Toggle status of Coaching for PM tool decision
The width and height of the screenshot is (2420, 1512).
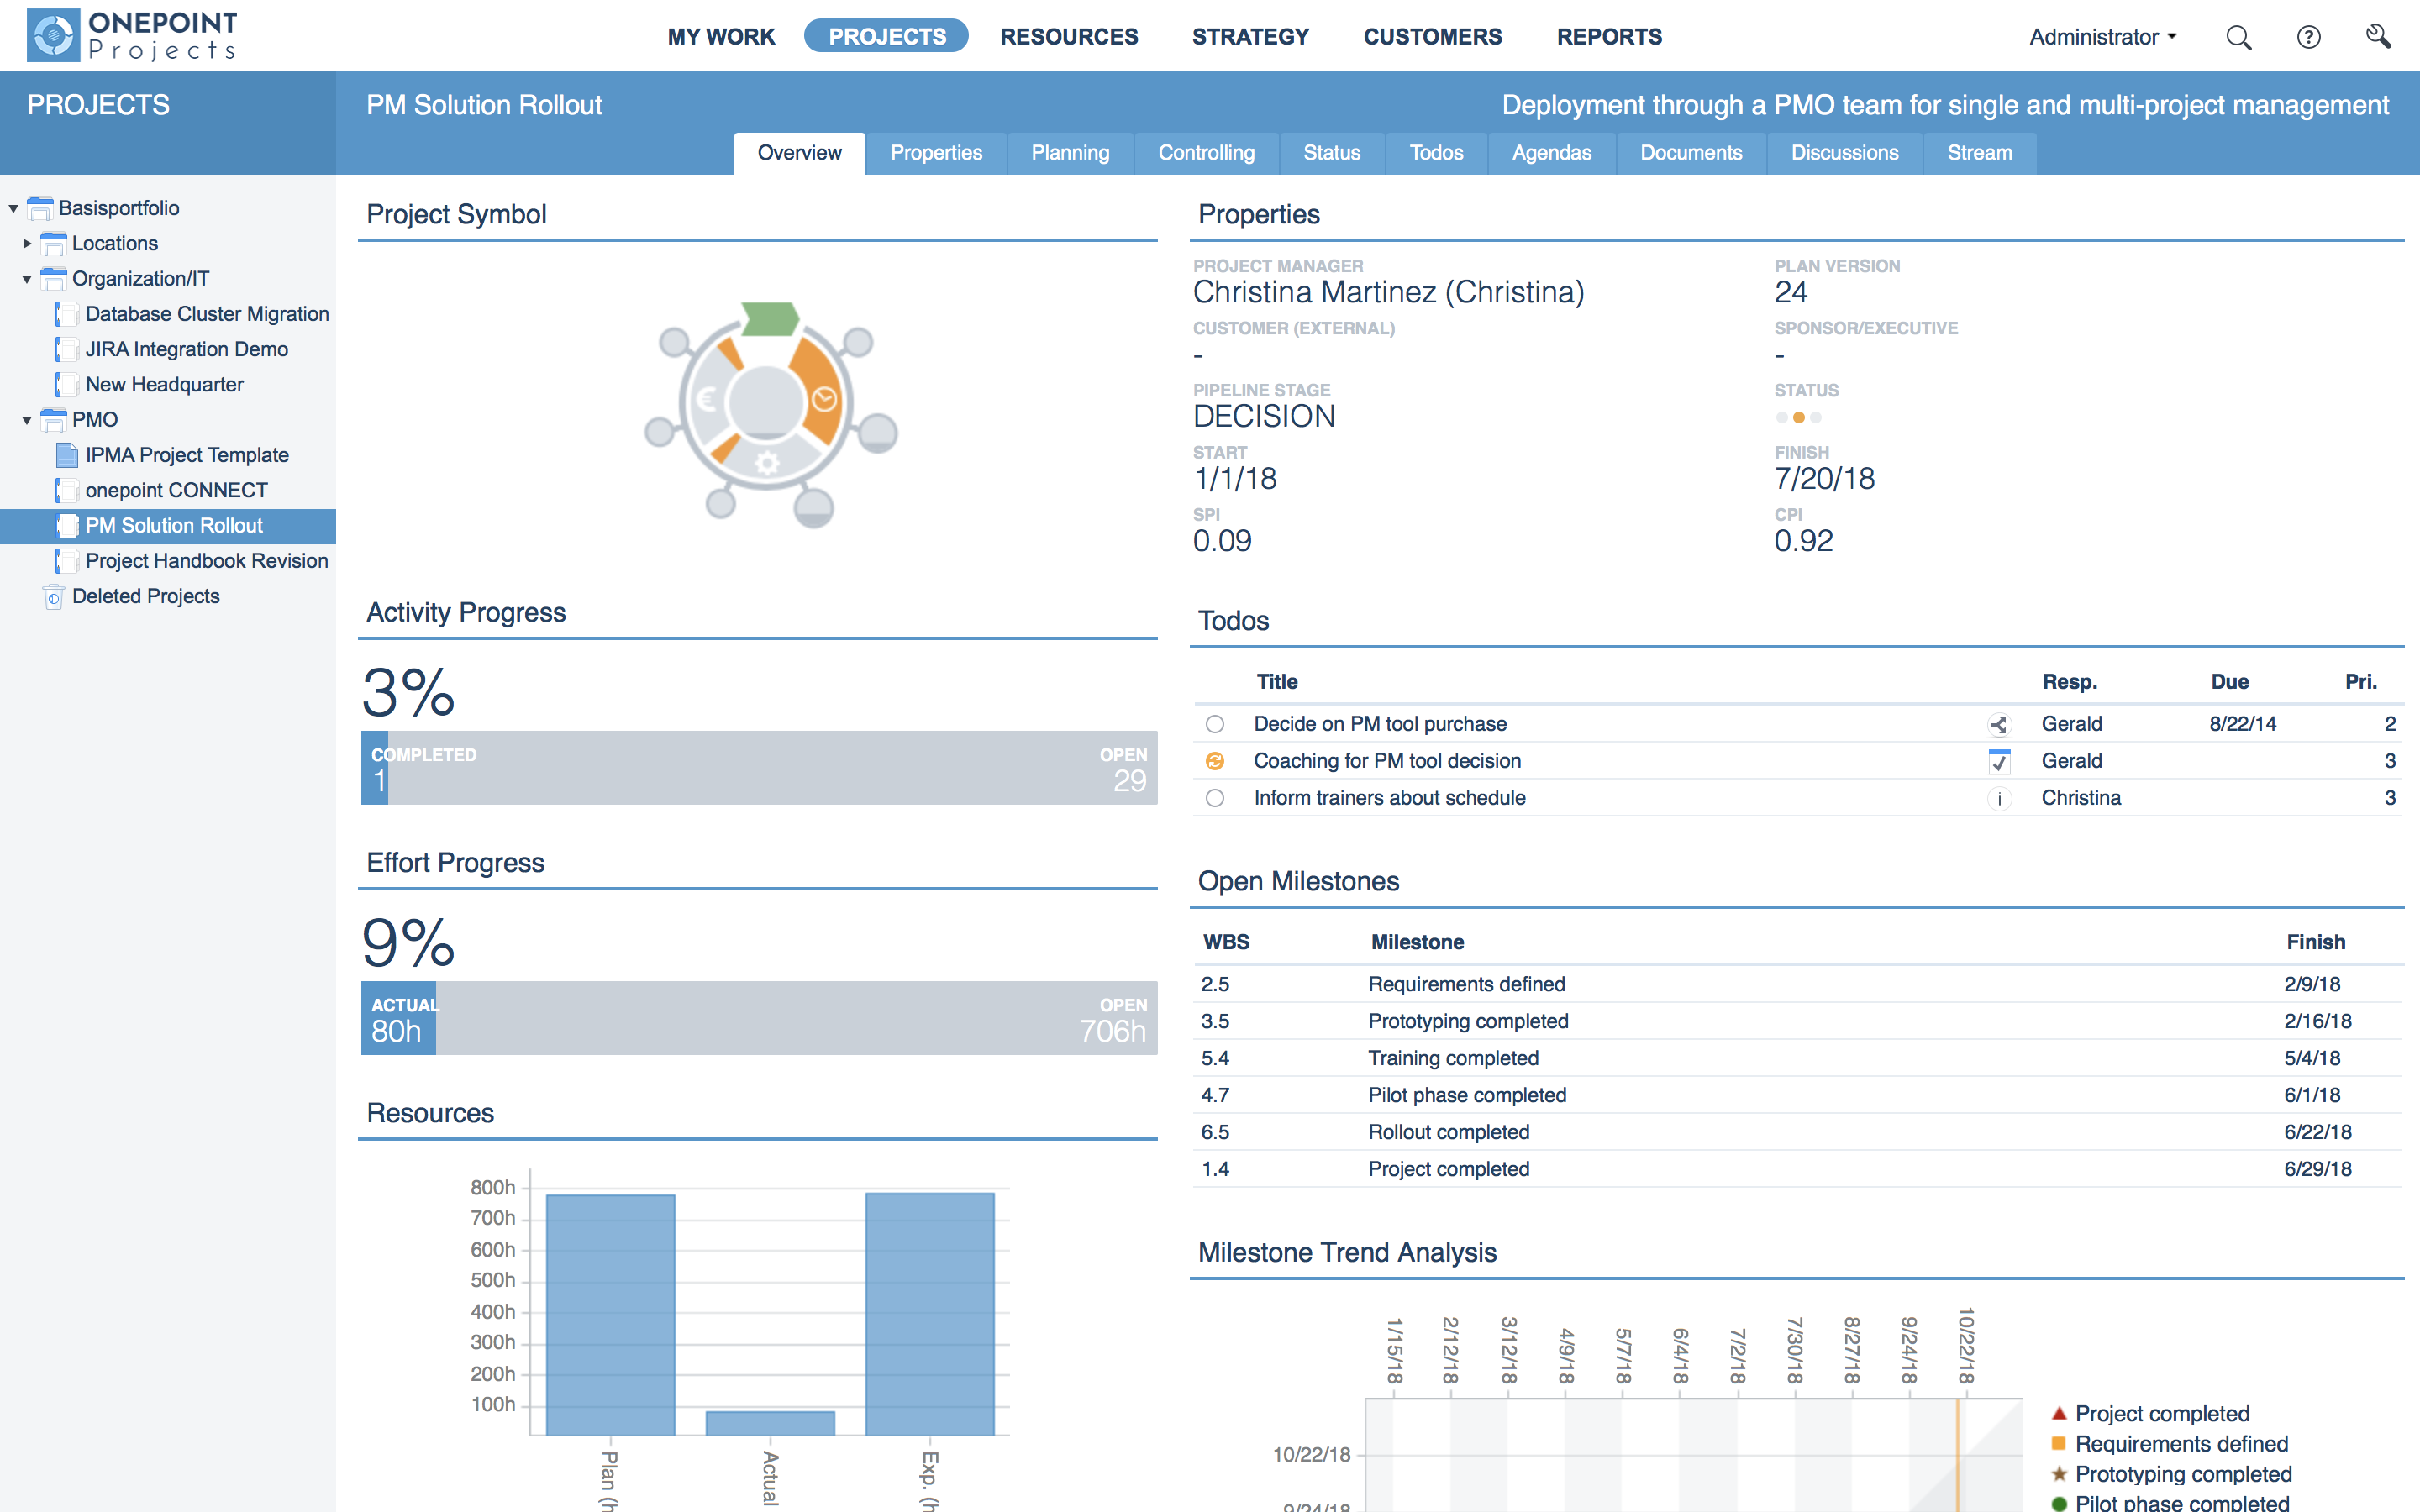pyautogui.click(x=1215, y=761)
